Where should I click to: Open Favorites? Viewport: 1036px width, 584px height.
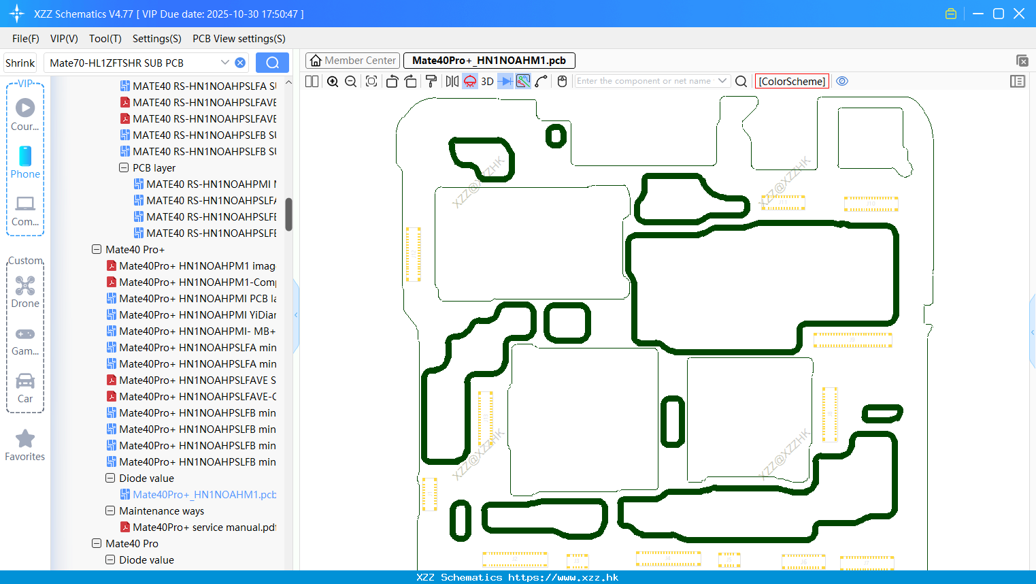click(25, 445)
